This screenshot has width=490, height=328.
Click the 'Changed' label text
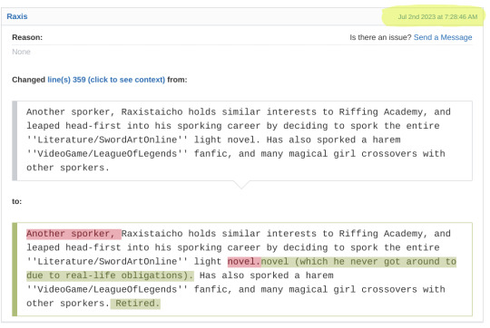(28, 80)
